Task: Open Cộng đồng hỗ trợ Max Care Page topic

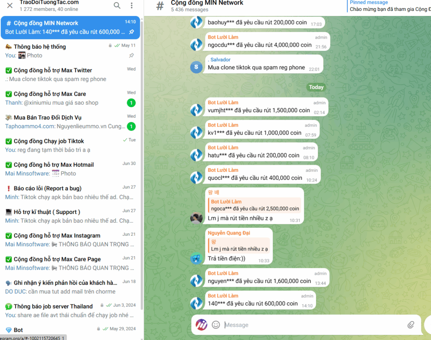Action: [70, 264]
